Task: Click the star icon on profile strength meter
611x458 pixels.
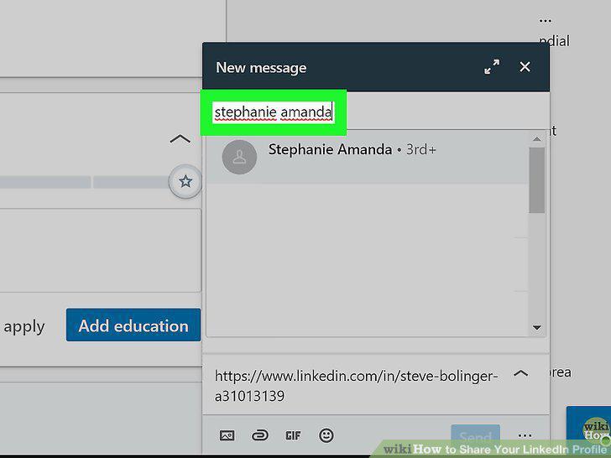Action: point(185,181)
